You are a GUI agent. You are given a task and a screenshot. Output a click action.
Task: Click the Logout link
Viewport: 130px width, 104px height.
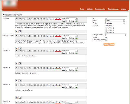coord(123,9)
